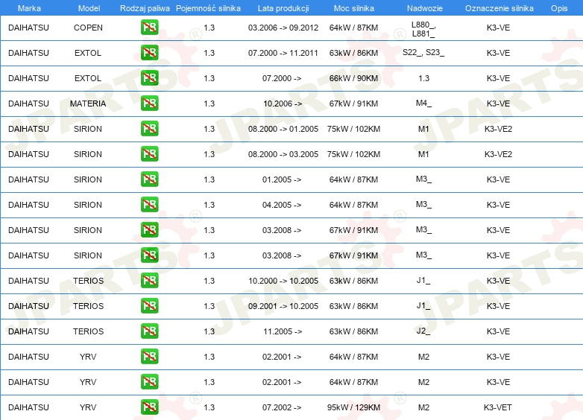Image resolution: width=583 pixels, height=420 pixels.
Task: Click the Marka column header
Action: pos(29,8)
